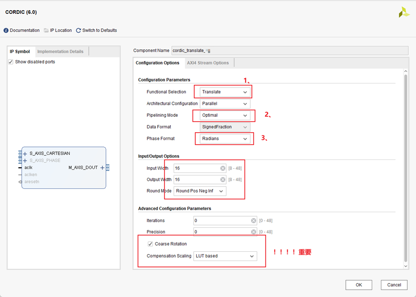The image size is (416, 297).
Task: Click the Output Width value field
Action: click(200, 180)
